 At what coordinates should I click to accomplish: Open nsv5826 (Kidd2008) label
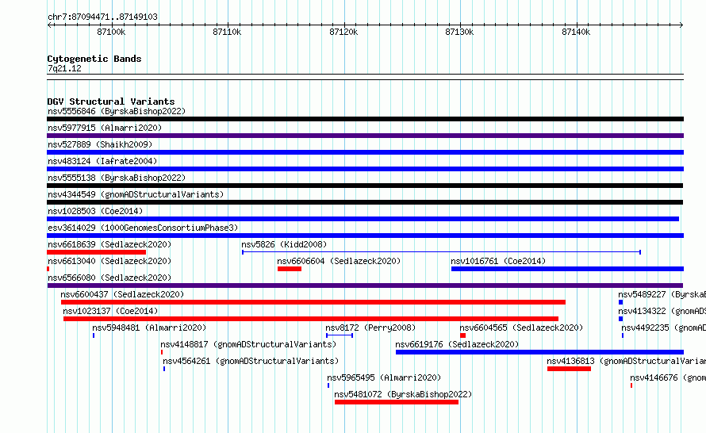click(284, 244)
